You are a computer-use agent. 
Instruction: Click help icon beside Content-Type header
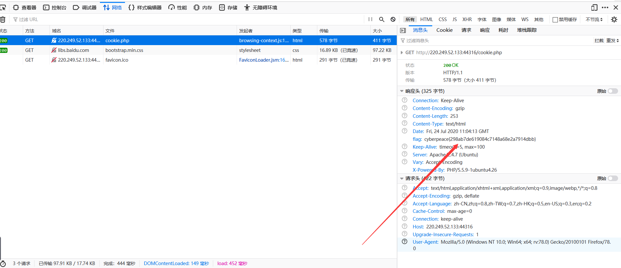pyautogui.click(x=405, y=123)
